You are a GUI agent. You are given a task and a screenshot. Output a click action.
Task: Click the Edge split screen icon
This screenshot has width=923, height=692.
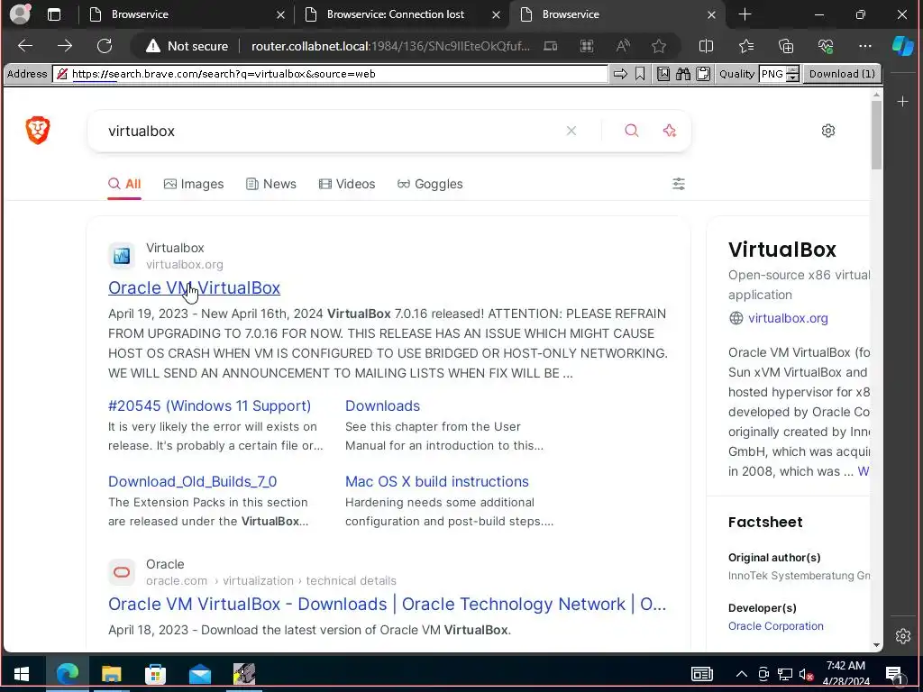706,46
